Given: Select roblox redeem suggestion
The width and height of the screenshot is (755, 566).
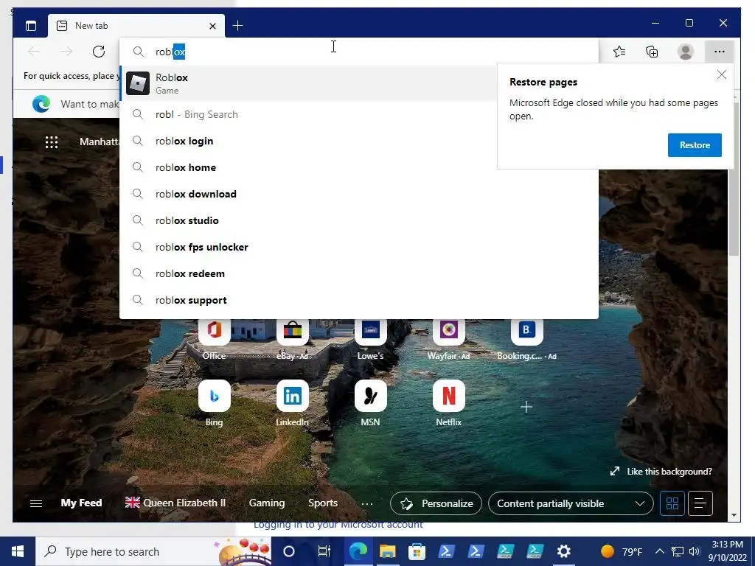Looking at the screenshot, I should 359,273.
